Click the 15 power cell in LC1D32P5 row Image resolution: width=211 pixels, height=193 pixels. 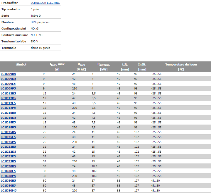pyautogui.click(x=93, y=161)
